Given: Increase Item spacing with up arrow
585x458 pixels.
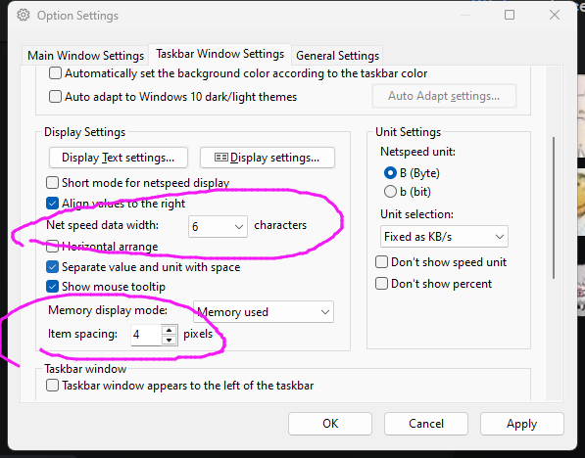Looking at the screenshot, I should click(x=169, y=330).
